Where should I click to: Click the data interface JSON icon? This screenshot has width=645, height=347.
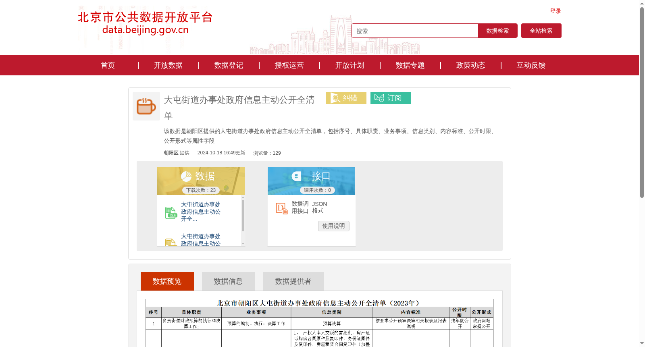[281, 208]
